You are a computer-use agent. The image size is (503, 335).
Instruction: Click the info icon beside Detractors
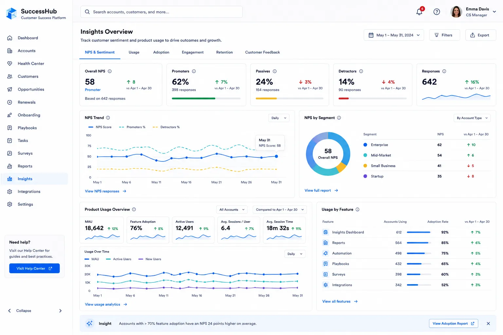point(361,71)
